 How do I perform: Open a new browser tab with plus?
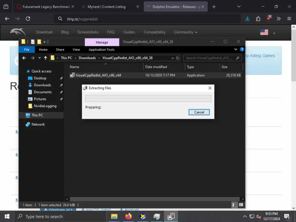(x=214, y=7)
